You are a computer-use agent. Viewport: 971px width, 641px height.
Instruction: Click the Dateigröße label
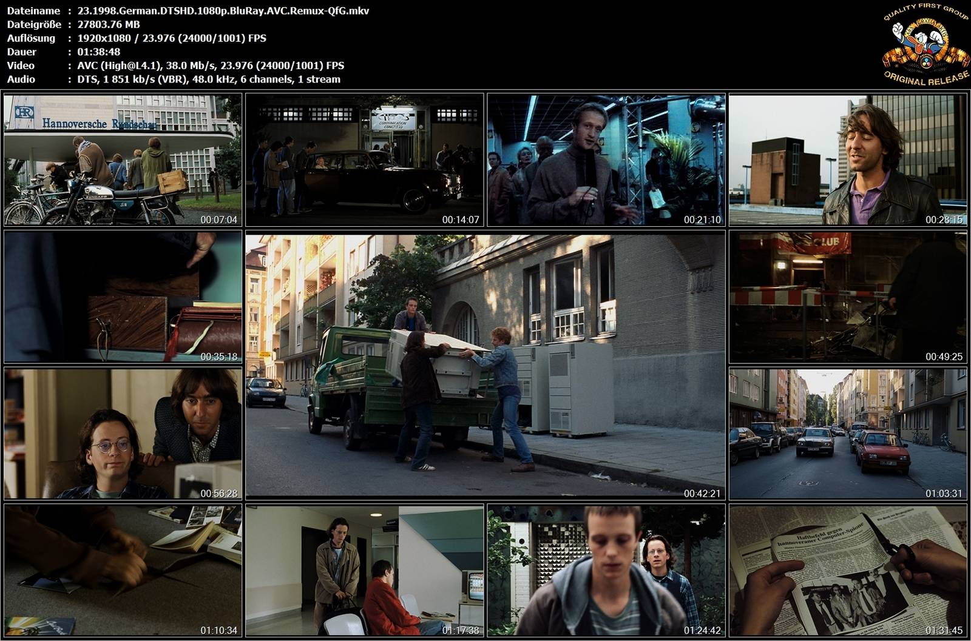pos(34,24)
